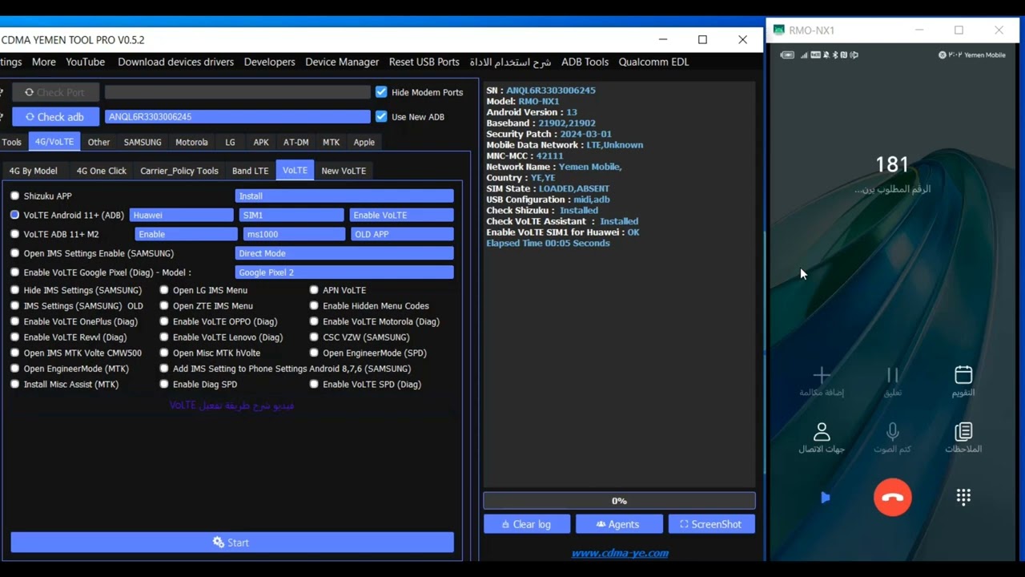1025x577 pixels.
Task: Open the Google Pixel 2 model dropdown
Action: point(344,272)
